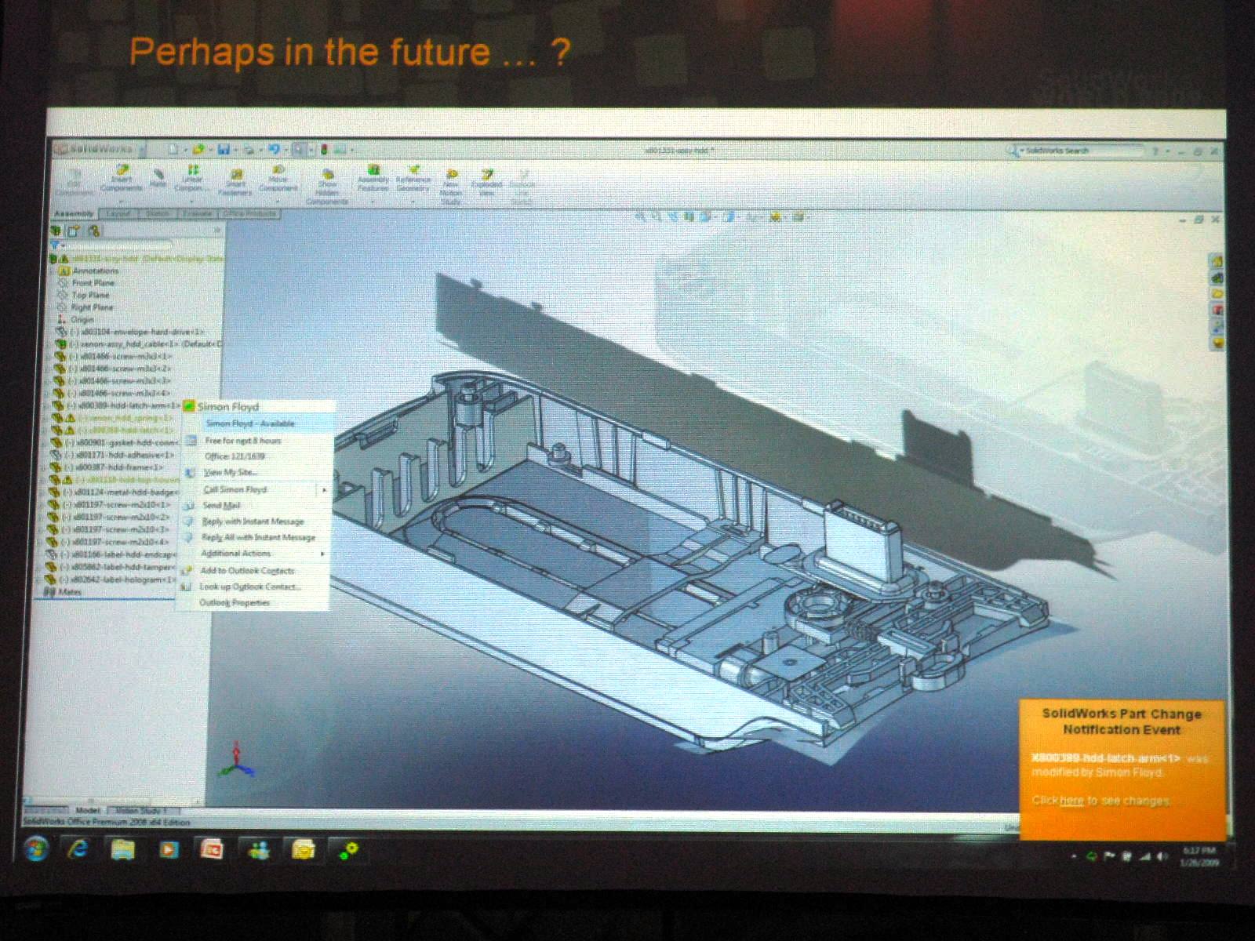This screenshot has width=1255, height=941.
Task: Click Smart Fasteners tool
Action: click(x=235, y=182)
